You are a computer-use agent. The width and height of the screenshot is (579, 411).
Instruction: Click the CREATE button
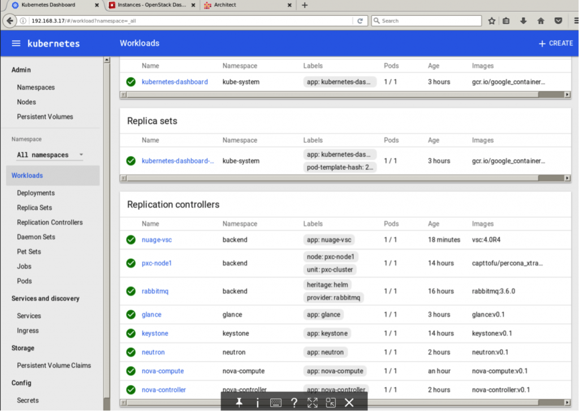556,43
